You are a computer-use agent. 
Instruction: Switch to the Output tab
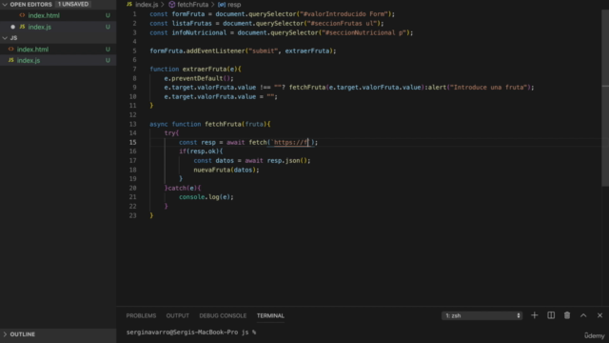coord(178,315)
